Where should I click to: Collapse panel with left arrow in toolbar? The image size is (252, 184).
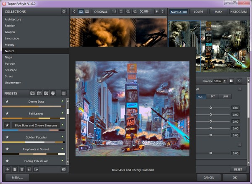(74, 11)
